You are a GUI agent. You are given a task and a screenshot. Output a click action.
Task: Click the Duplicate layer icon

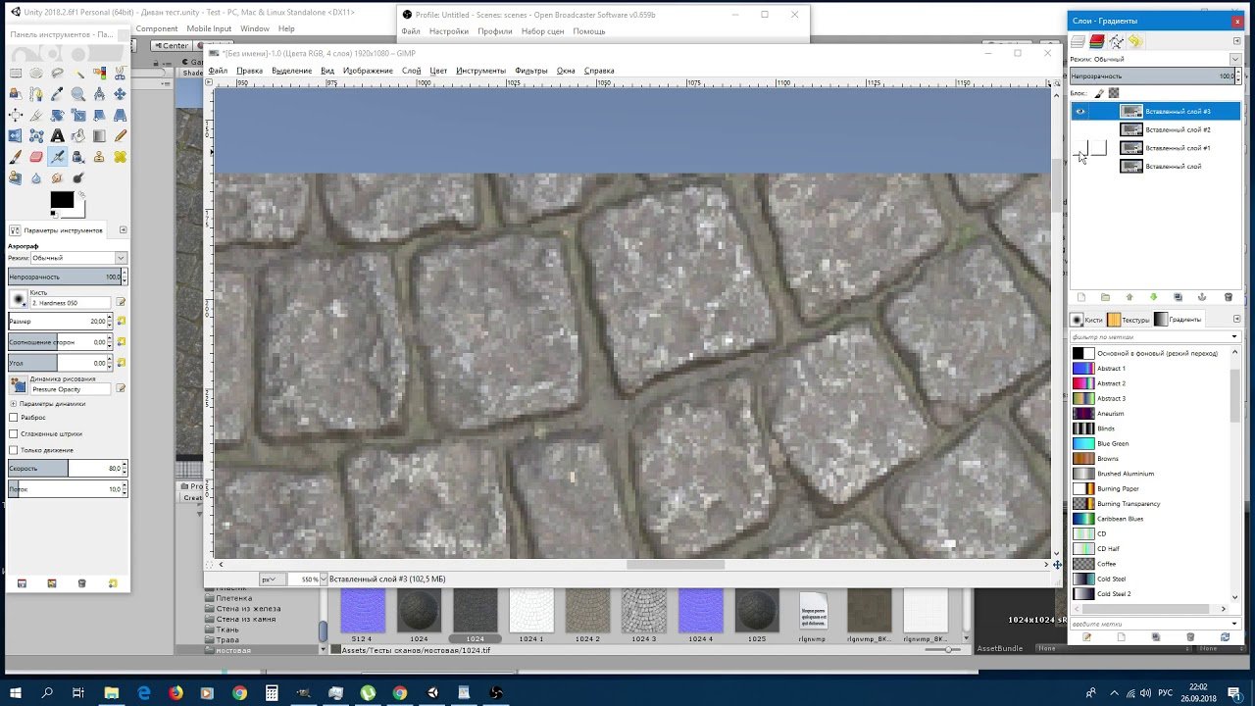[x=1178, y=297]
